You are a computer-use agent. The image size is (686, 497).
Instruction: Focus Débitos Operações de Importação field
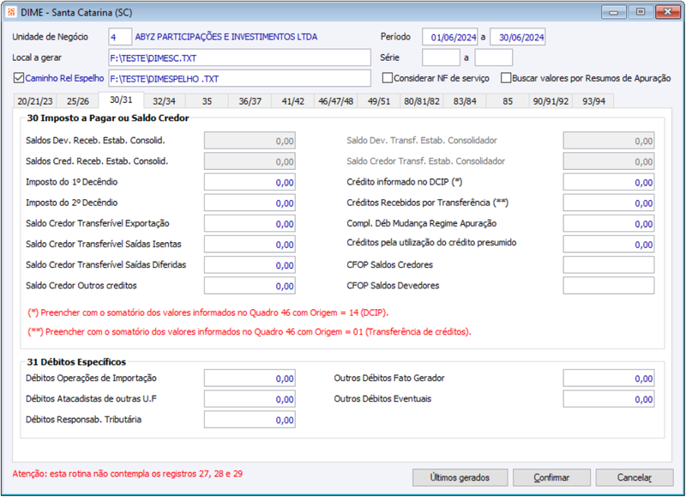pos(250,379)
